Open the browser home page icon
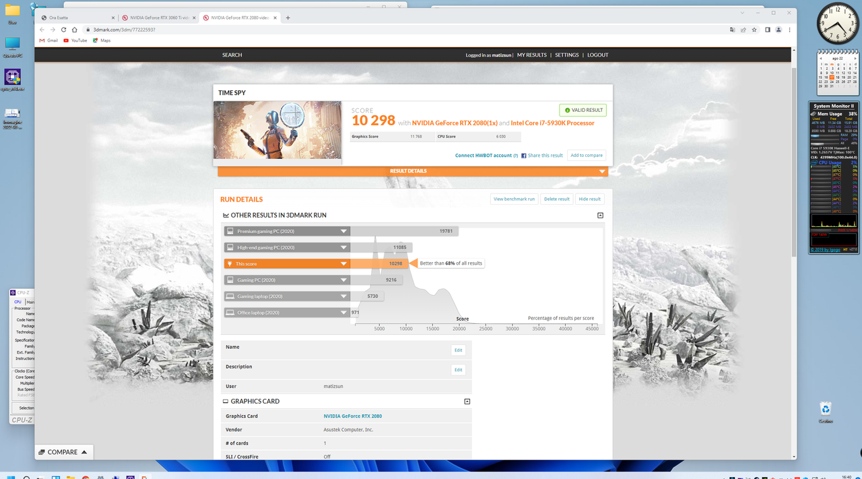 click(75, 30)
